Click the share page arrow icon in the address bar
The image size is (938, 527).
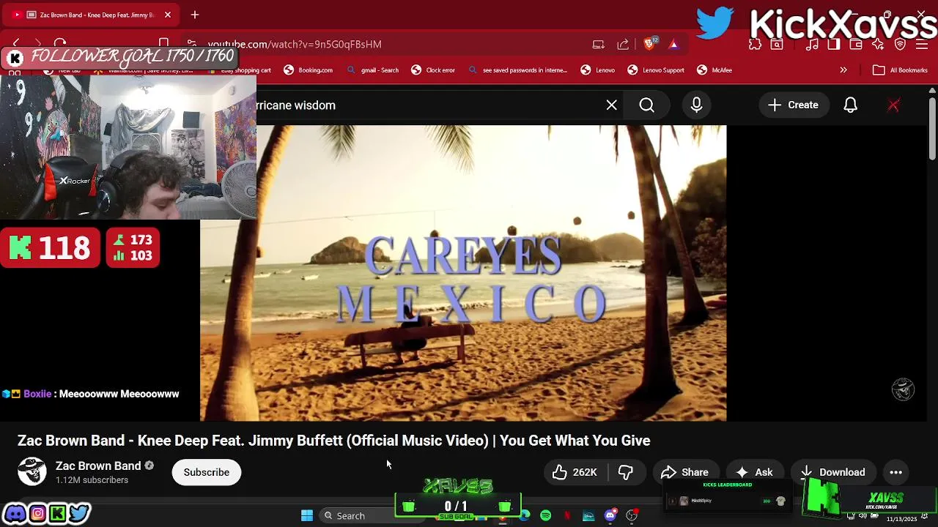(623, 44)
